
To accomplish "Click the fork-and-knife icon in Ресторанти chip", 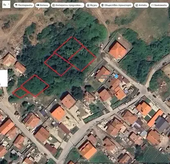I will (16, 5).
